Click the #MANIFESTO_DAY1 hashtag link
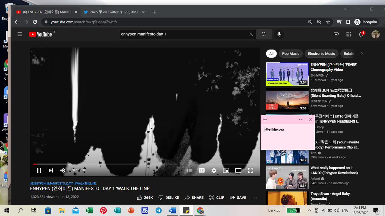The width and height of the screenshot is (385, 216). tap(60, 183)
